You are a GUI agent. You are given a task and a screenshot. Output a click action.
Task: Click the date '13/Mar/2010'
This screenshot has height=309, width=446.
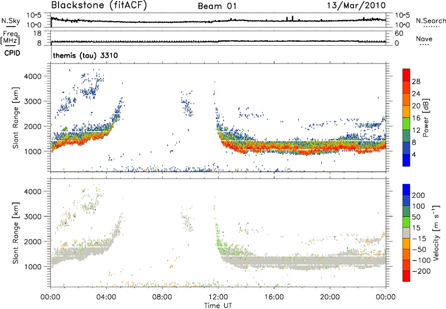tap(356, 6)
